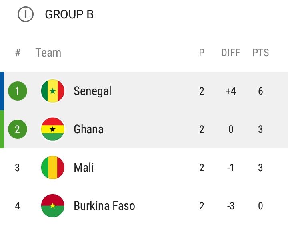Tap the Ghana flag icon
288x229 pixels.
click(x=53, y=129)
